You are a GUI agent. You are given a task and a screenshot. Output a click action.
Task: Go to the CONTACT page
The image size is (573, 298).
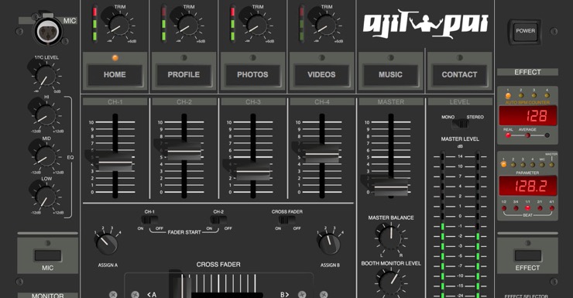click(x=459, y=75)
